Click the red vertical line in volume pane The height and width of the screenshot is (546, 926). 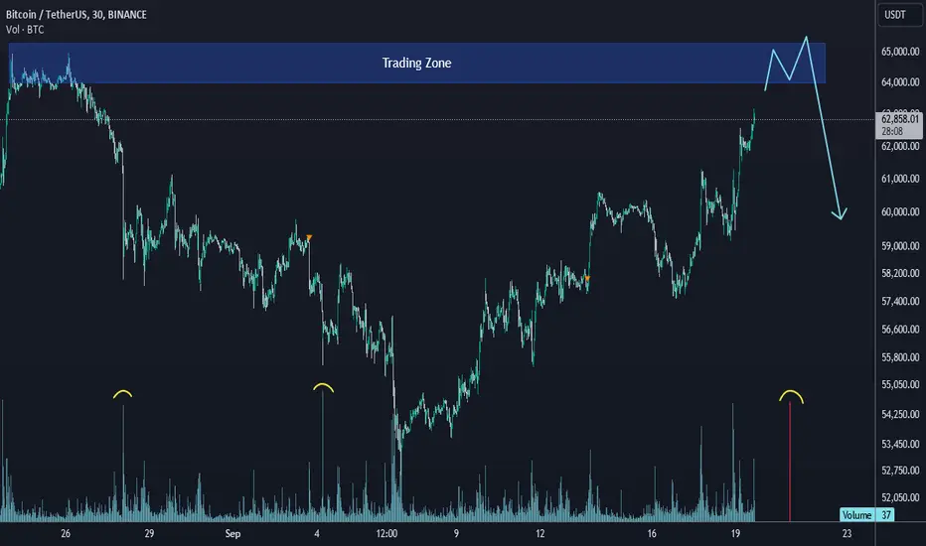click(x=790, y=462)
